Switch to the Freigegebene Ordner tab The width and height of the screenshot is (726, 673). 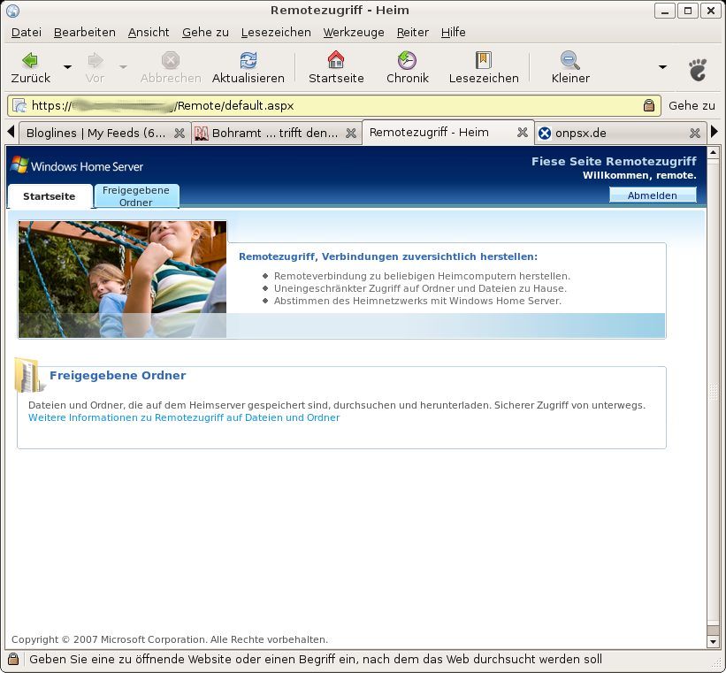click(136, 196)
